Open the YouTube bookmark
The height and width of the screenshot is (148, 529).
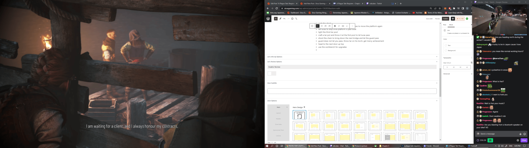pyautogui.click(x=417, y=13)
